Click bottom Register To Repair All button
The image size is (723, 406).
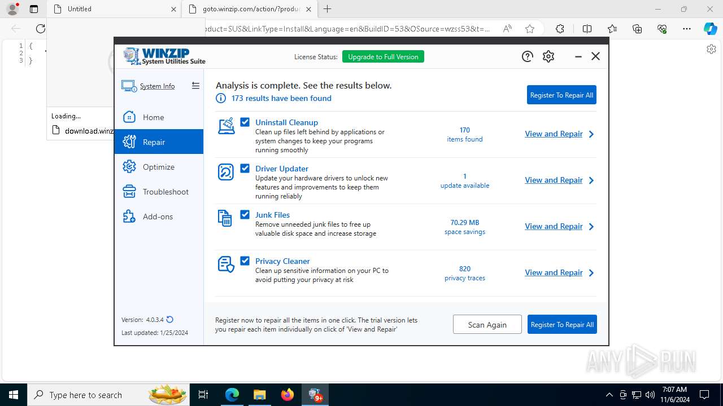(562, 324)
